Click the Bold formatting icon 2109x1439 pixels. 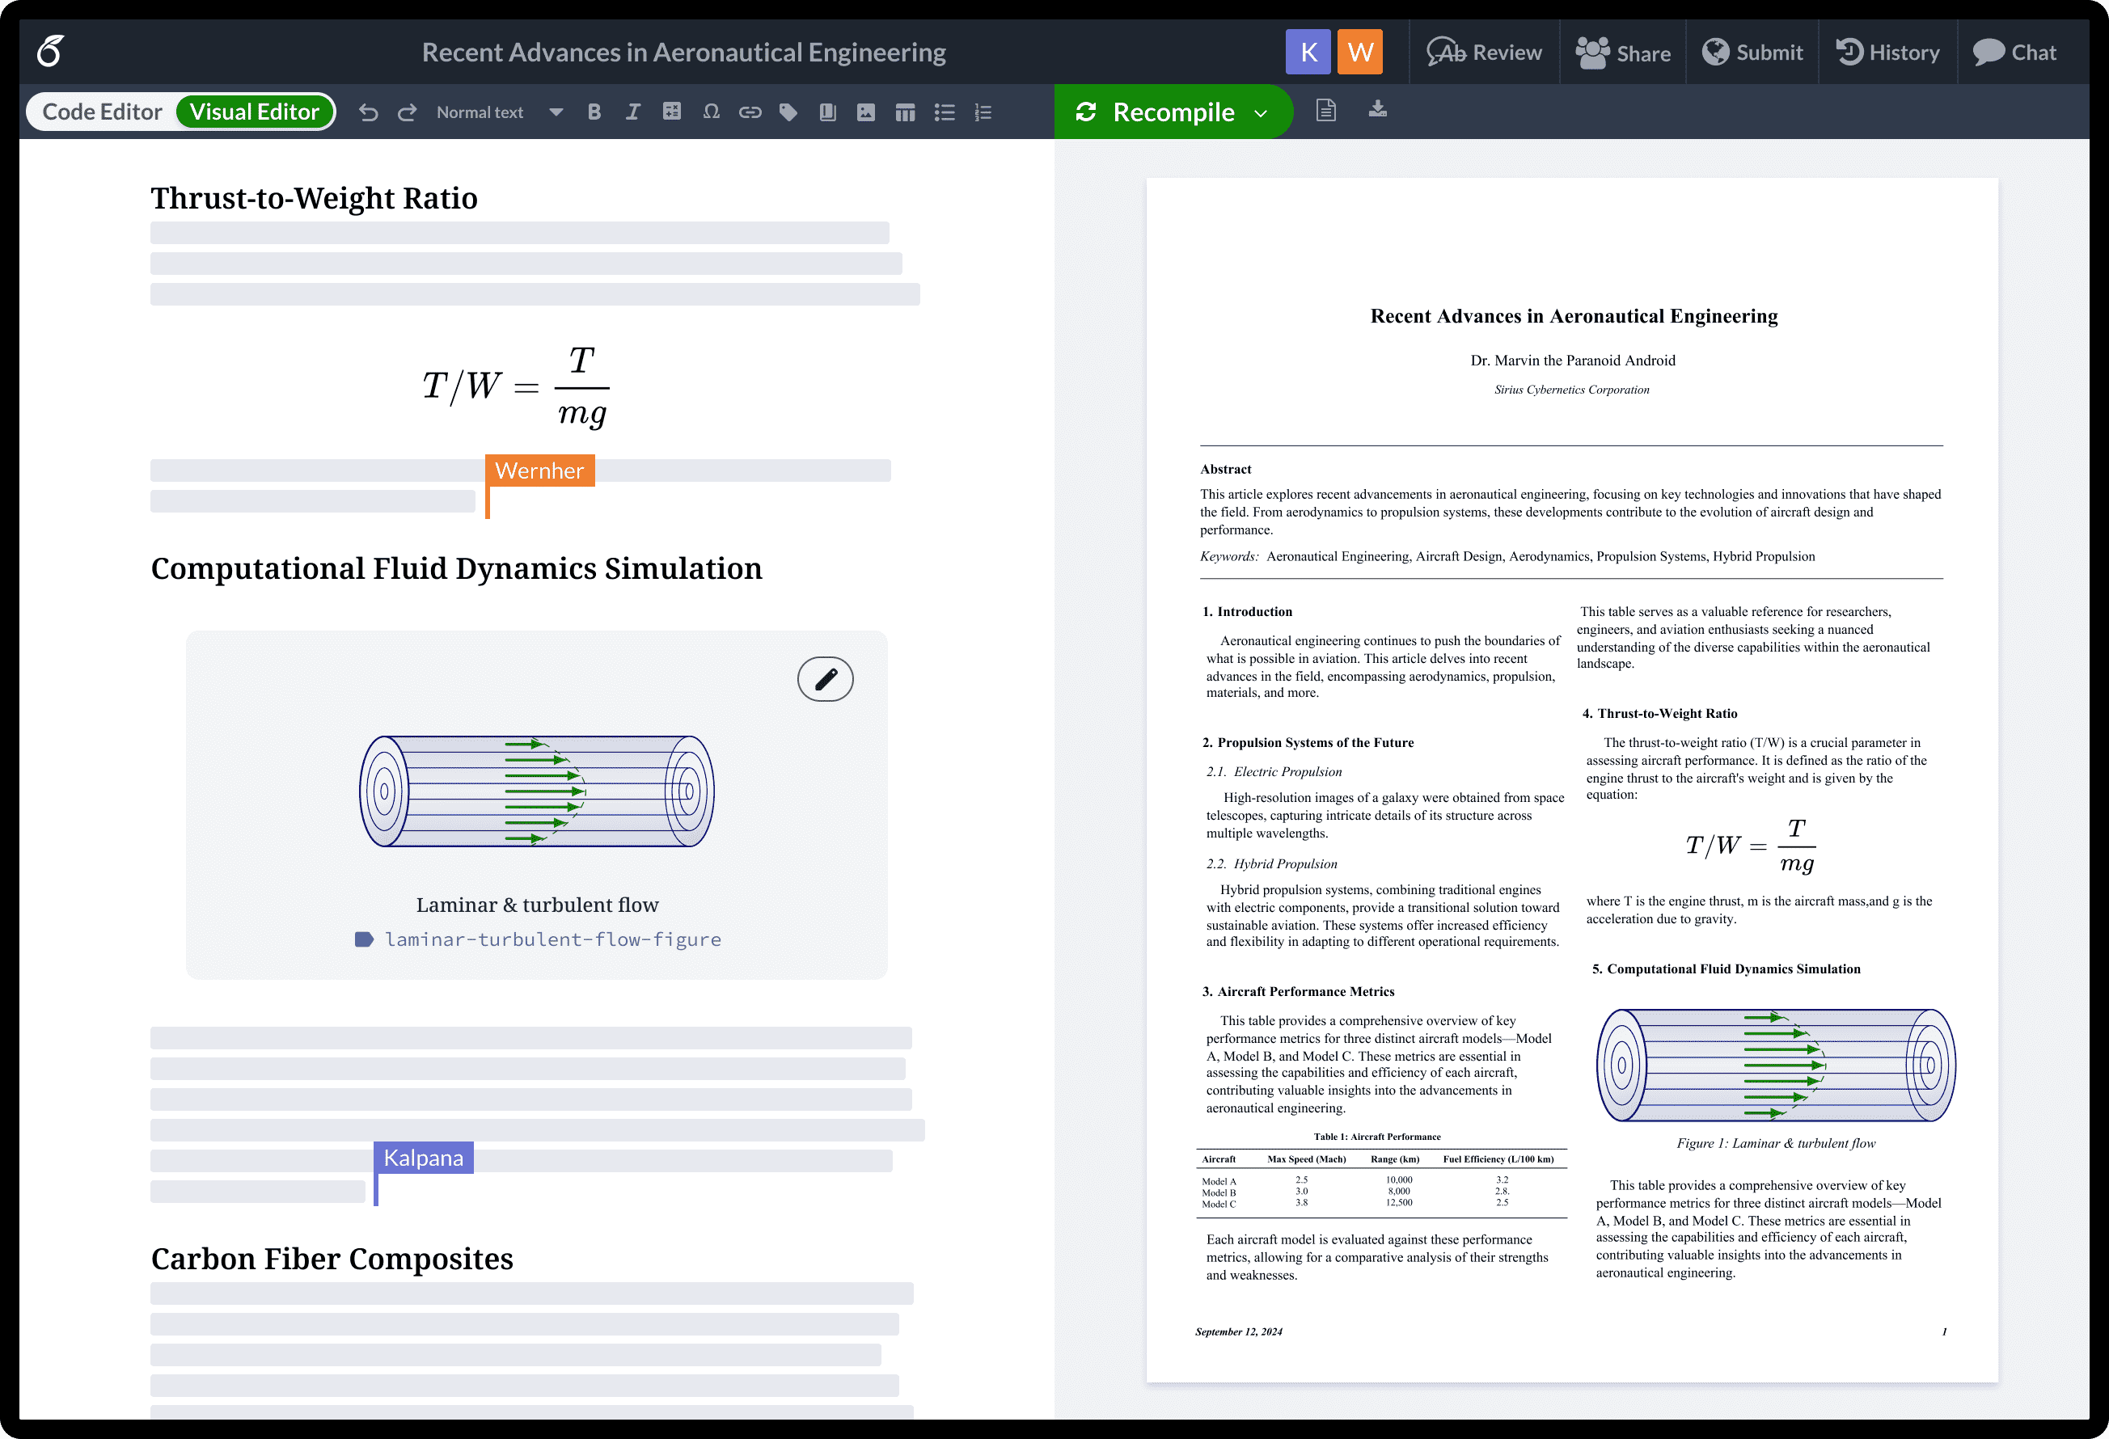click(x=593, y=112)
